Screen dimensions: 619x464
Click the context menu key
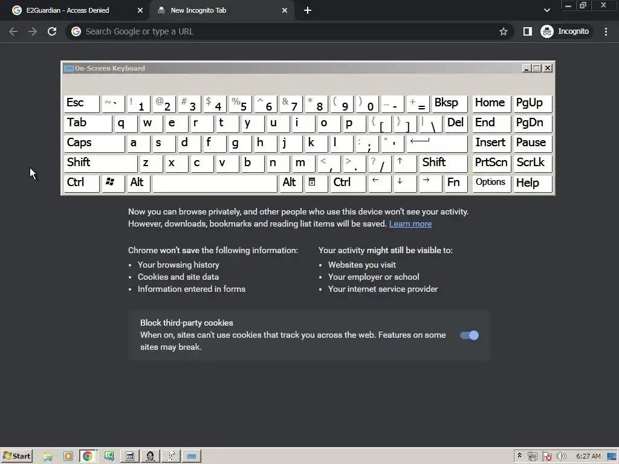(316, 183)
